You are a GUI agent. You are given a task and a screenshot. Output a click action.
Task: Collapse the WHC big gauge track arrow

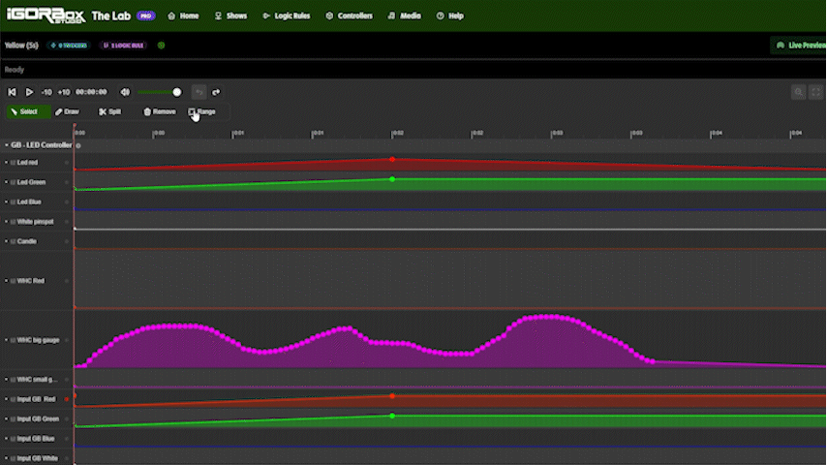pyautogui.click(x=7, y=340)
